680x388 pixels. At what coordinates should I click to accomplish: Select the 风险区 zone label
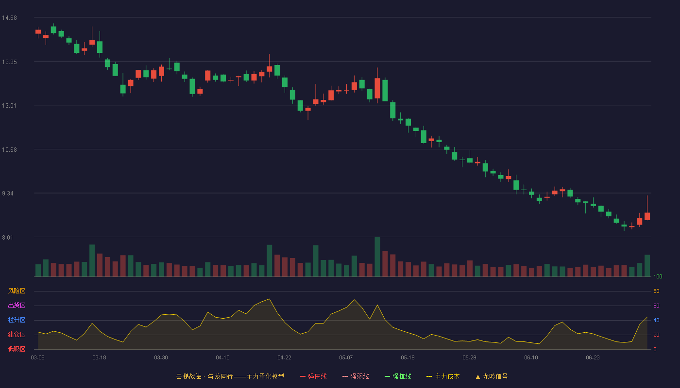17,291
